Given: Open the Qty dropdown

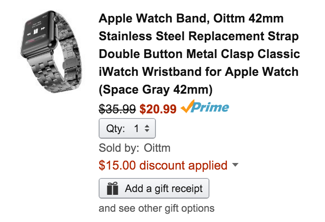Looking at the screenshot, I should pyautogui.click(x=127, y=128).
